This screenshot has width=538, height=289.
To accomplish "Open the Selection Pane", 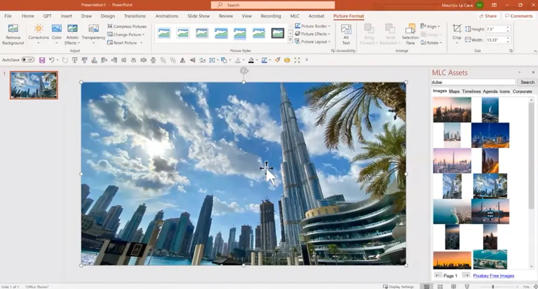I will coord(410,35).
